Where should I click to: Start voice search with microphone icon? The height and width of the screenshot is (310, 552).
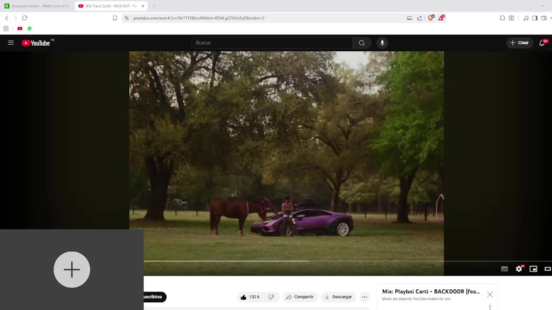[382, 43]
